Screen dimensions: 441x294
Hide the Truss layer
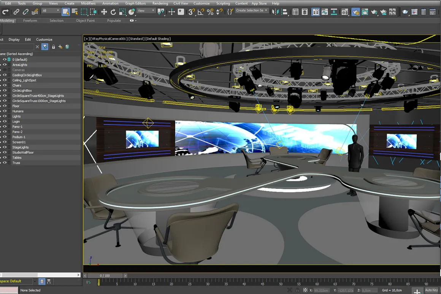point(5,163)
